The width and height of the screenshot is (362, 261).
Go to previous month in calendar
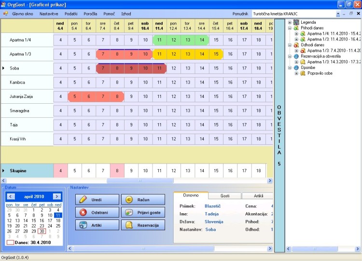pos(11,196)
